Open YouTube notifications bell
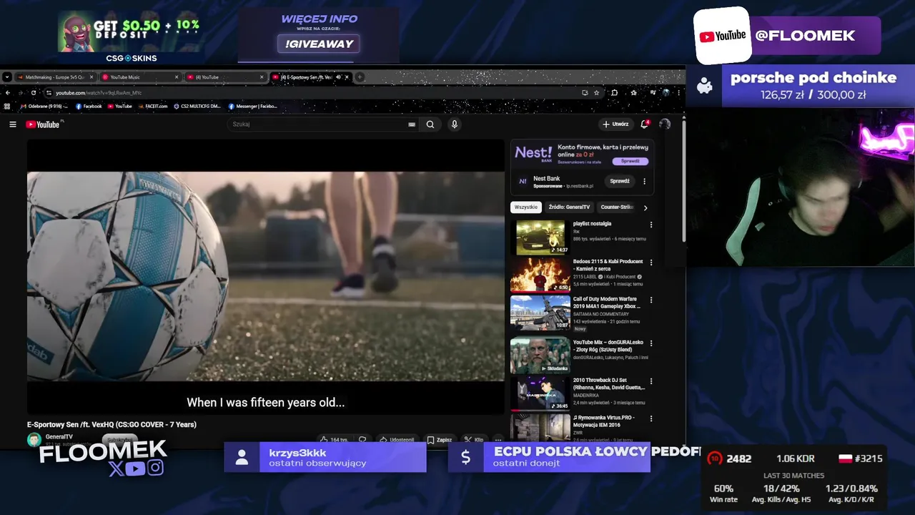The image size is (915, 515). tap(644, 124)
